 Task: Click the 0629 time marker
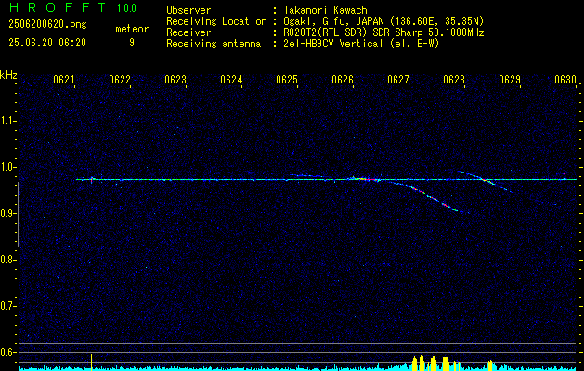tap(510, 80)
